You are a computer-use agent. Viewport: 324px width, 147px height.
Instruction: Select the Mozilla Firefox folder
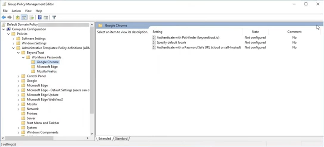point(47,71)
